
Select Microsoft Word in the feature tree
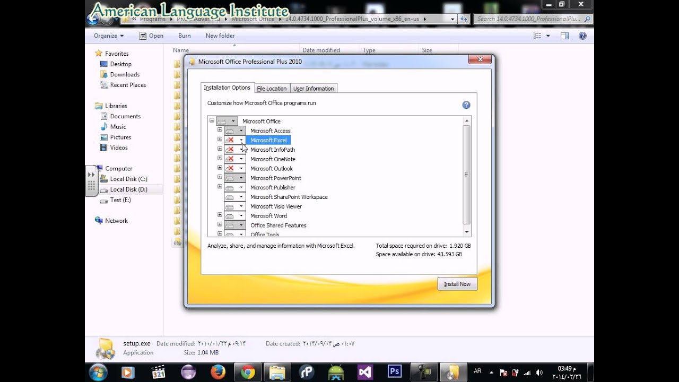(x=268, y=216)
